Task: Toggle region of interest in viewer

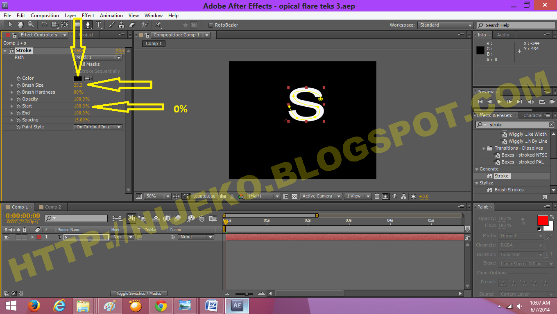Action: tap(285, 196)
